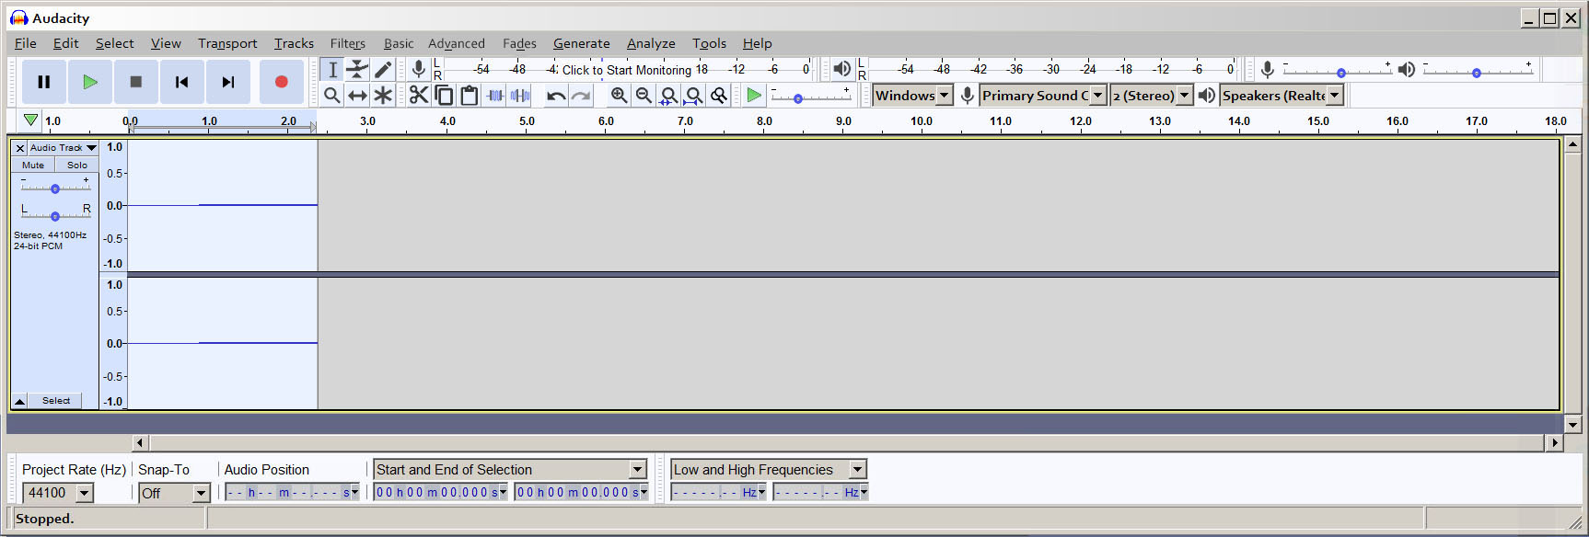1589x537 pixels.
Task: Open Low and High Frequencies dropdown
Action: point(769,470)
